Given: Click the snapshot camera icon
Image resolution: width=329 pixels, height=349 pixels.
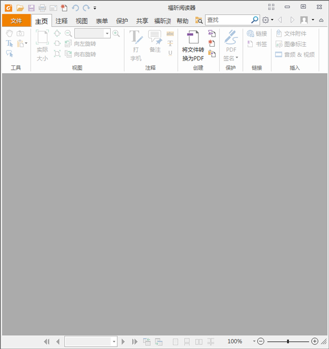Looking at the screenshot, I should [20, 34].
